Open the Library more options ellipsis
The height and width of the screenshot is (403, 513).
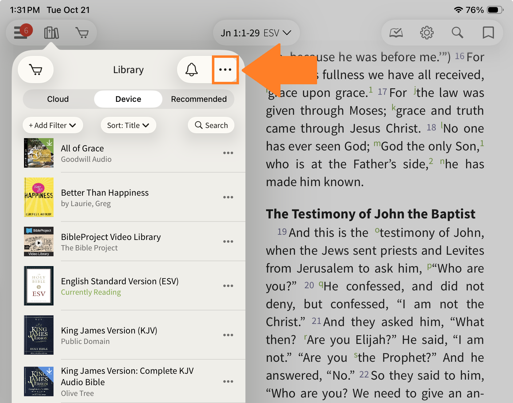225,70
